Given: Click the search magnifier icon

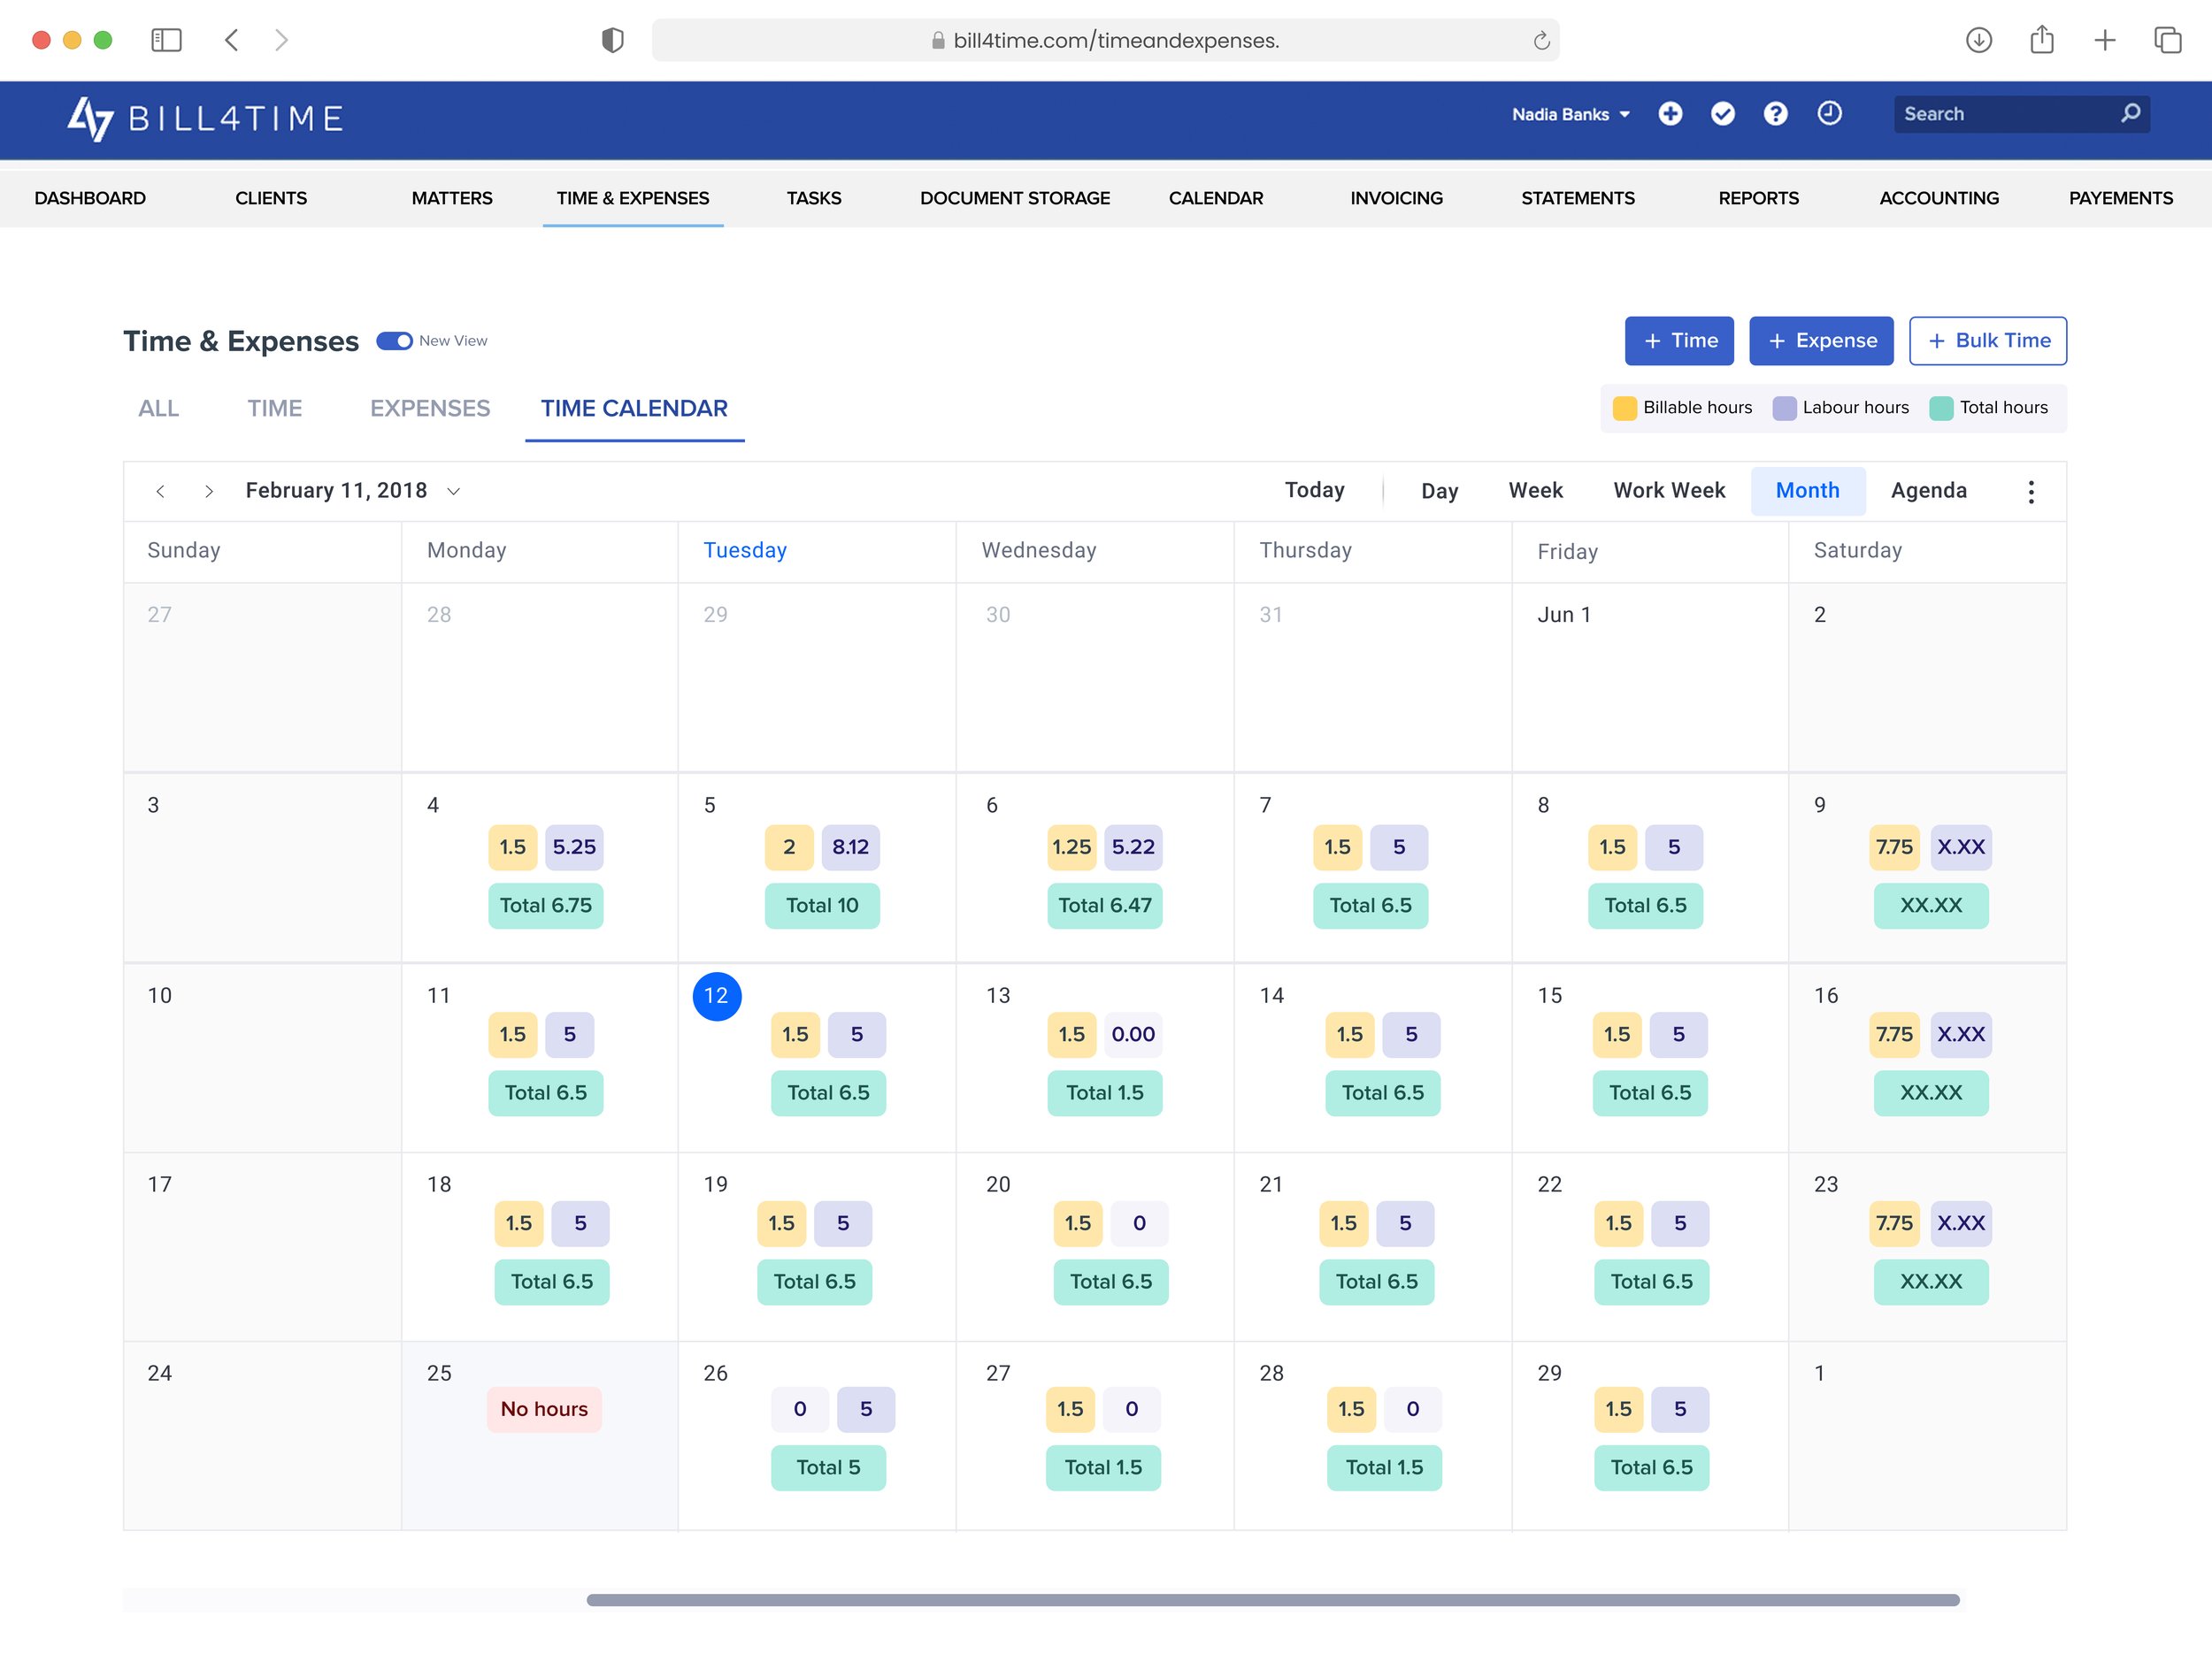Looking at the screenshot, I should (2131, 113).
